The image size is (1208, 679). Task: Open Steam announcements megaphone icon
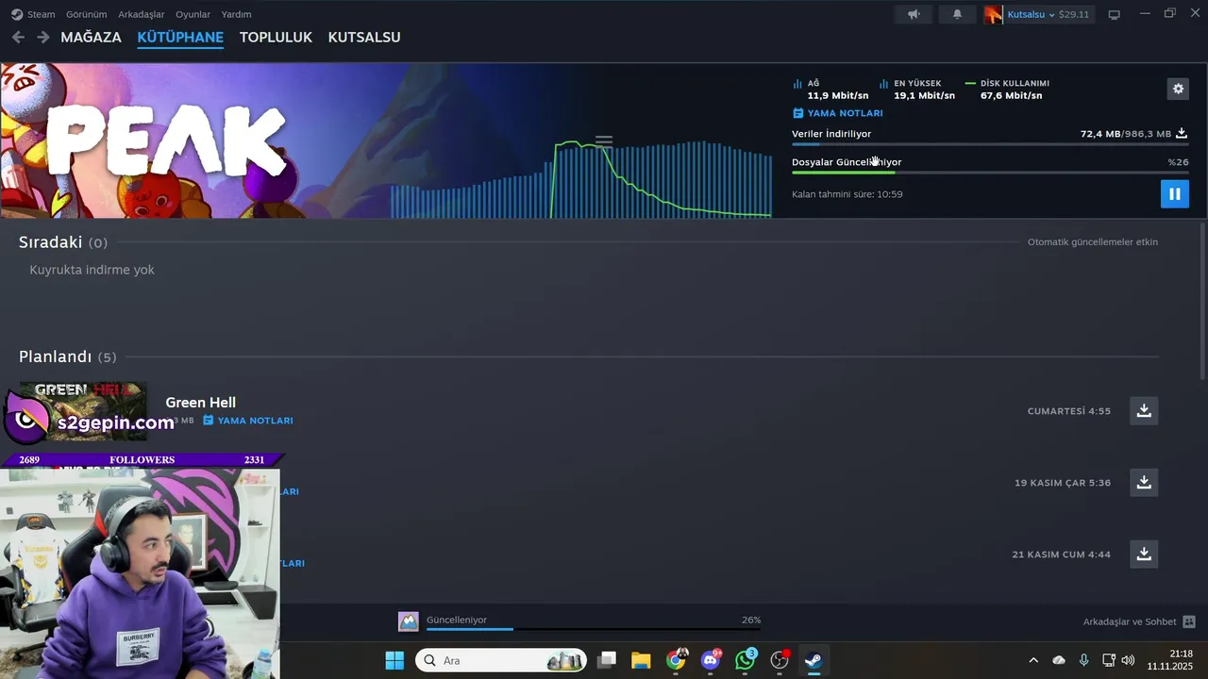914,14
